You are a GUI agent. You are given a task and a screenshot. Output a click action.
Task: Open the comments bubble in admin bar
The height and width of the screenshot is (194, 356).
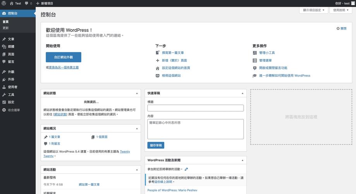pos(27,3)
